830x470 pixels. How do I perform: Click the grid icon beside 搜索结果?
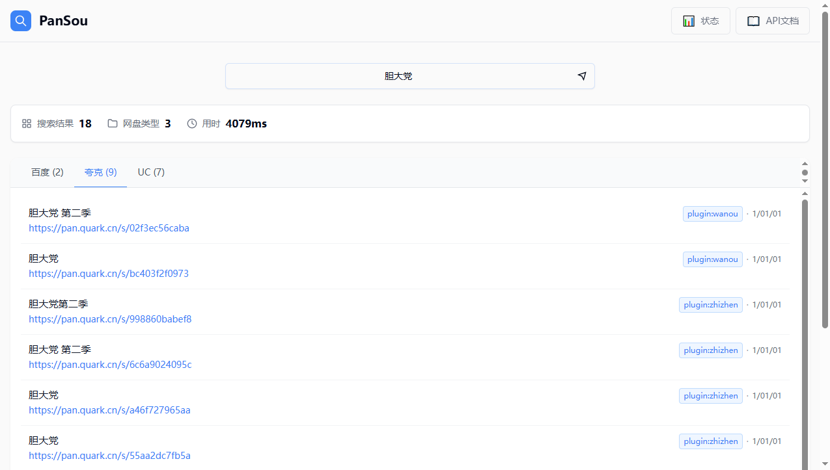pyautogui.click(x=27, y=124)
